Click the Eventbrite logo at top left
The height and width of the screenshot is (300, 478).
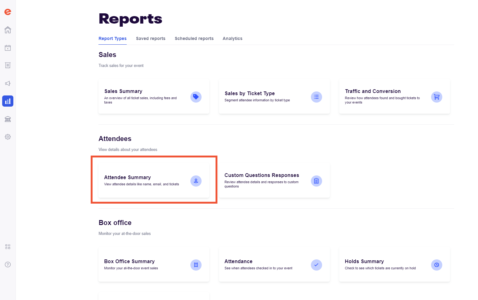click(x=7, y=12)
